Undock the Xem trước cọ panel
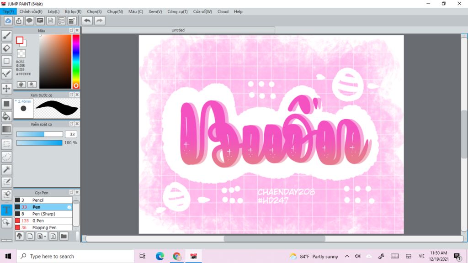This screenshot has height=263, width=468. coord(72,95)
